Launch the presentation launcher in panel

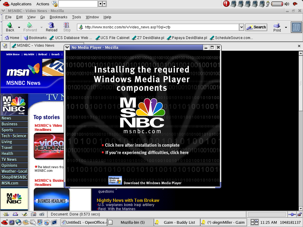click(x=40, y=222)
